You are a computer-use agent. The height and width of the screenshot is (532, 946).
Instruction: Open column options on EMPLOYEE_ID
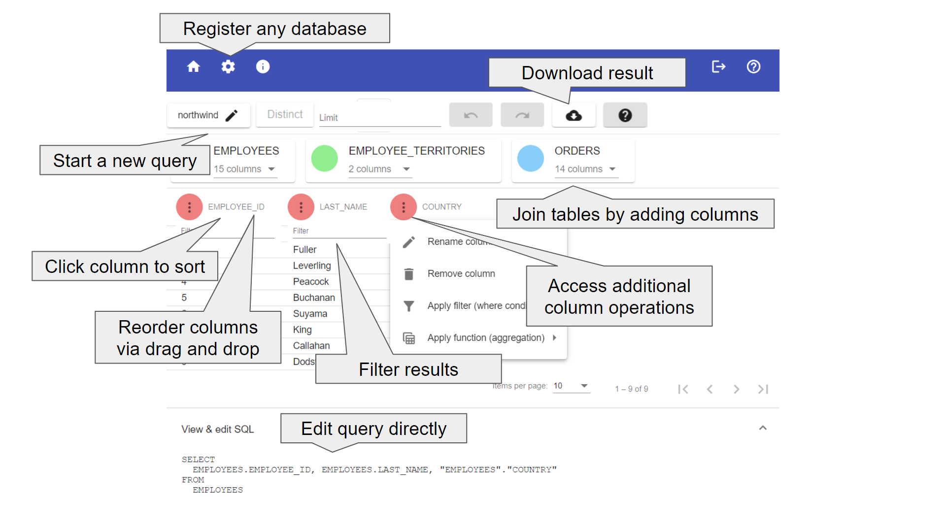[189, 207]
